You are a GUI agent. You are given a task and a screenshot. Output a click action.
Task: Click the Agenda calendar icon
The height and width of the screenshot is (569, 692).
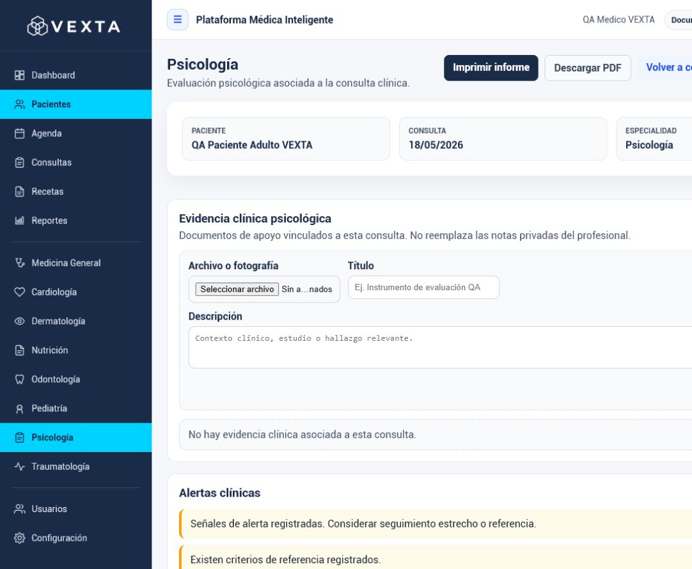[19, 133]
